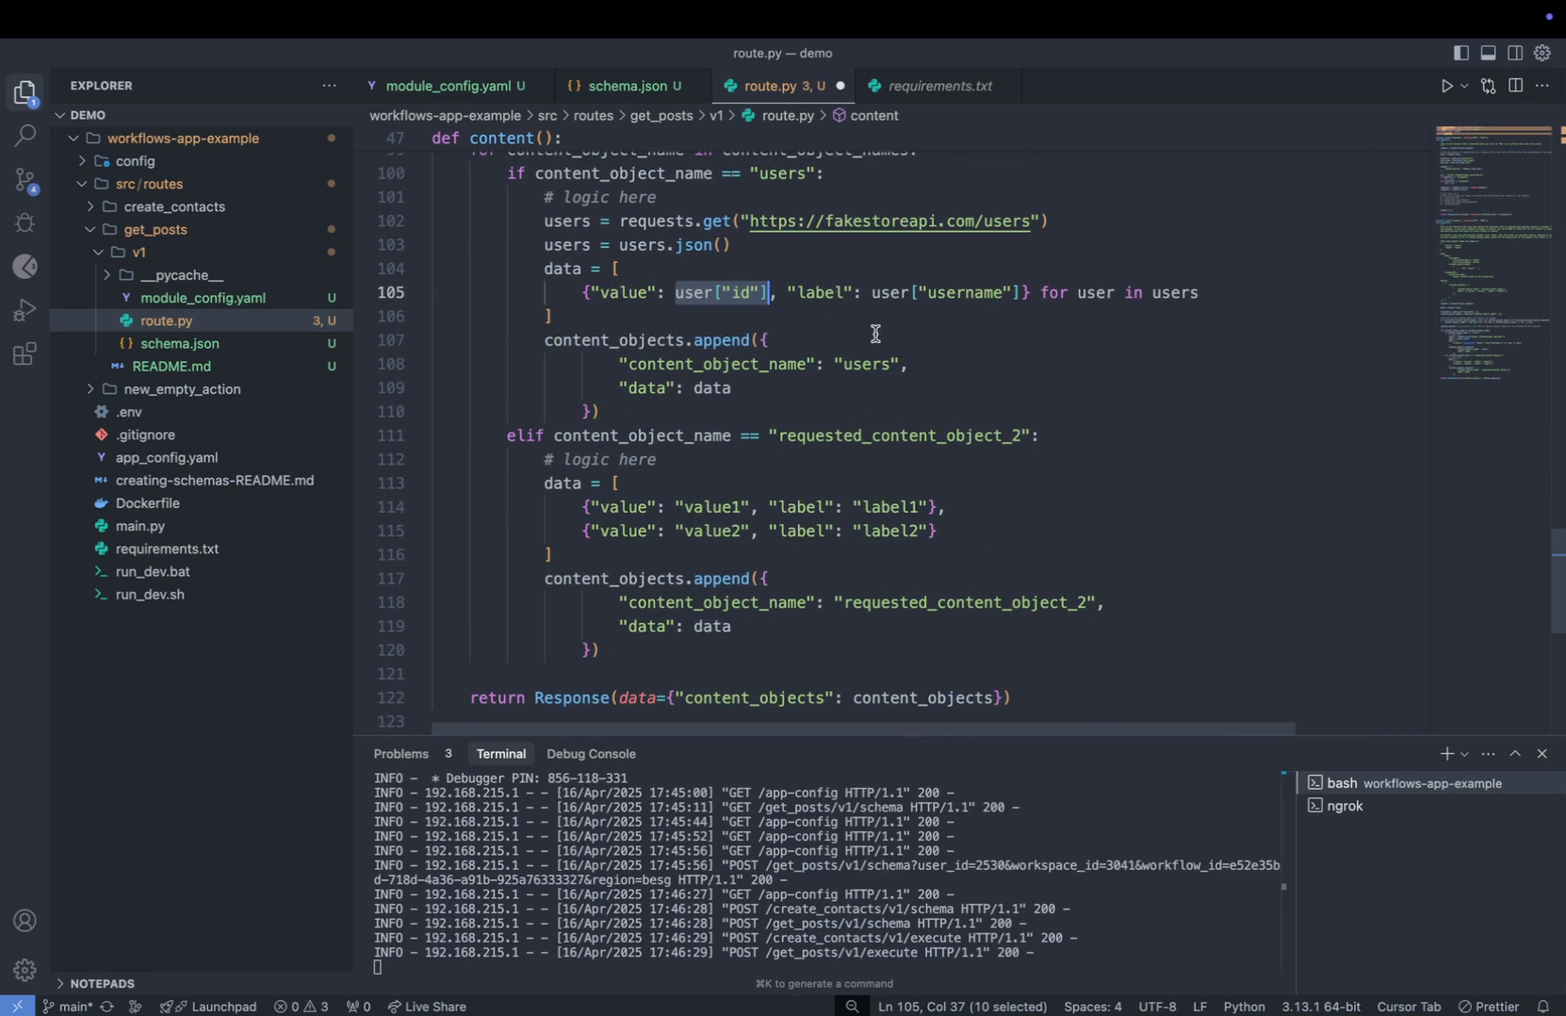The image size is (1566, 1016).
Task: Click the editor horizontal scrollbar
Action: [x=862, y=729]
